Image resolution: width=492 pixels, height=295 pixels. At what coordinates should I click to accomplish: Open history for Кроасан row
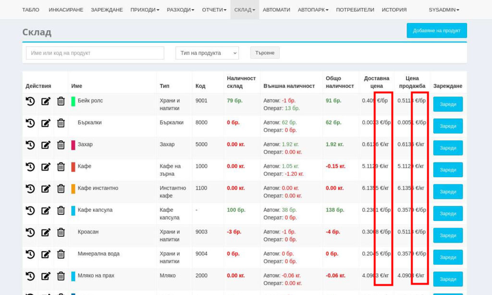[x=30, y=232]
